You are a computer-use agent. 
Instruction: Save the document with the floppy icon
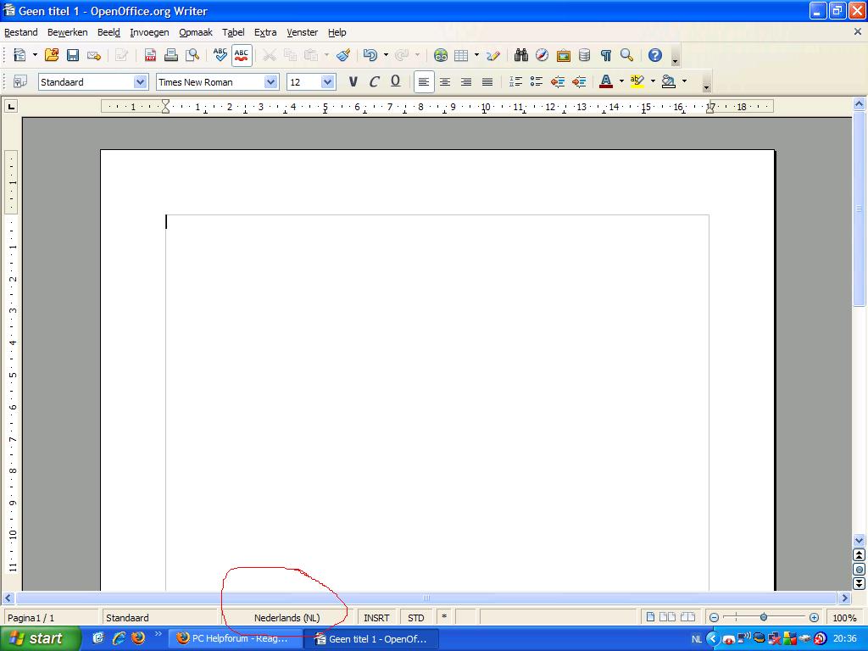[x=73, y=55]
